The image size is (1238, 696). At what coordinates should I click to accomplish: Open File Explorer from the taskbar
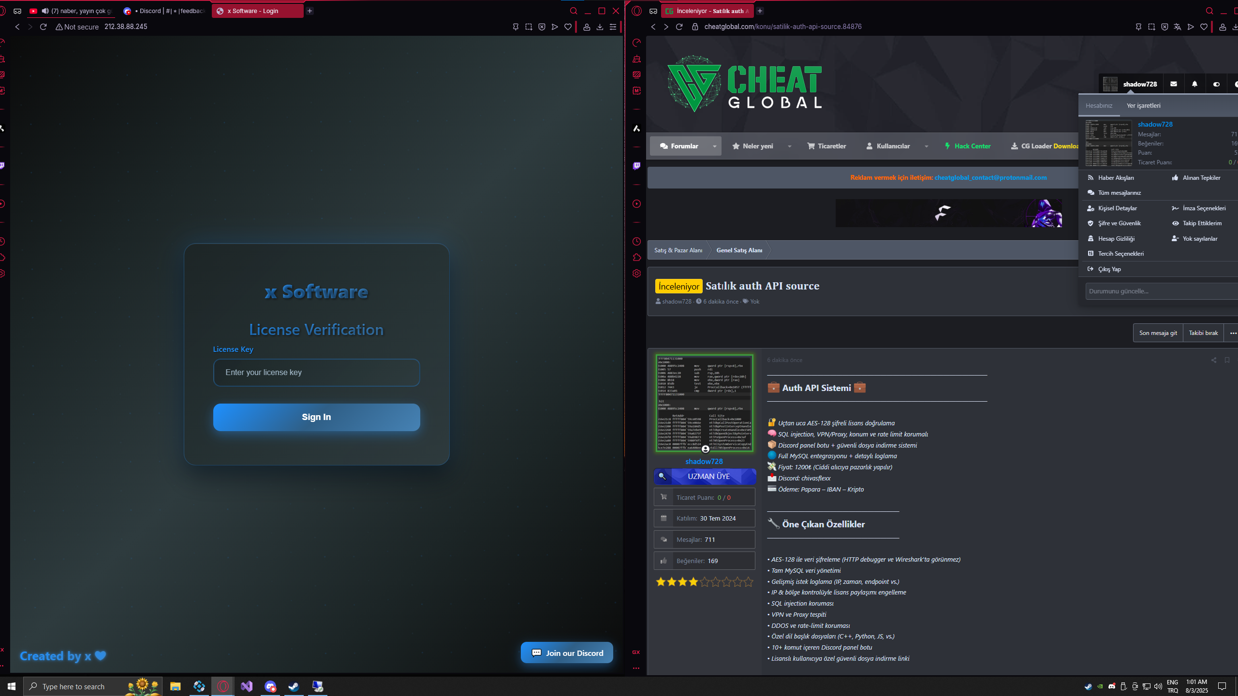(175, 686)
